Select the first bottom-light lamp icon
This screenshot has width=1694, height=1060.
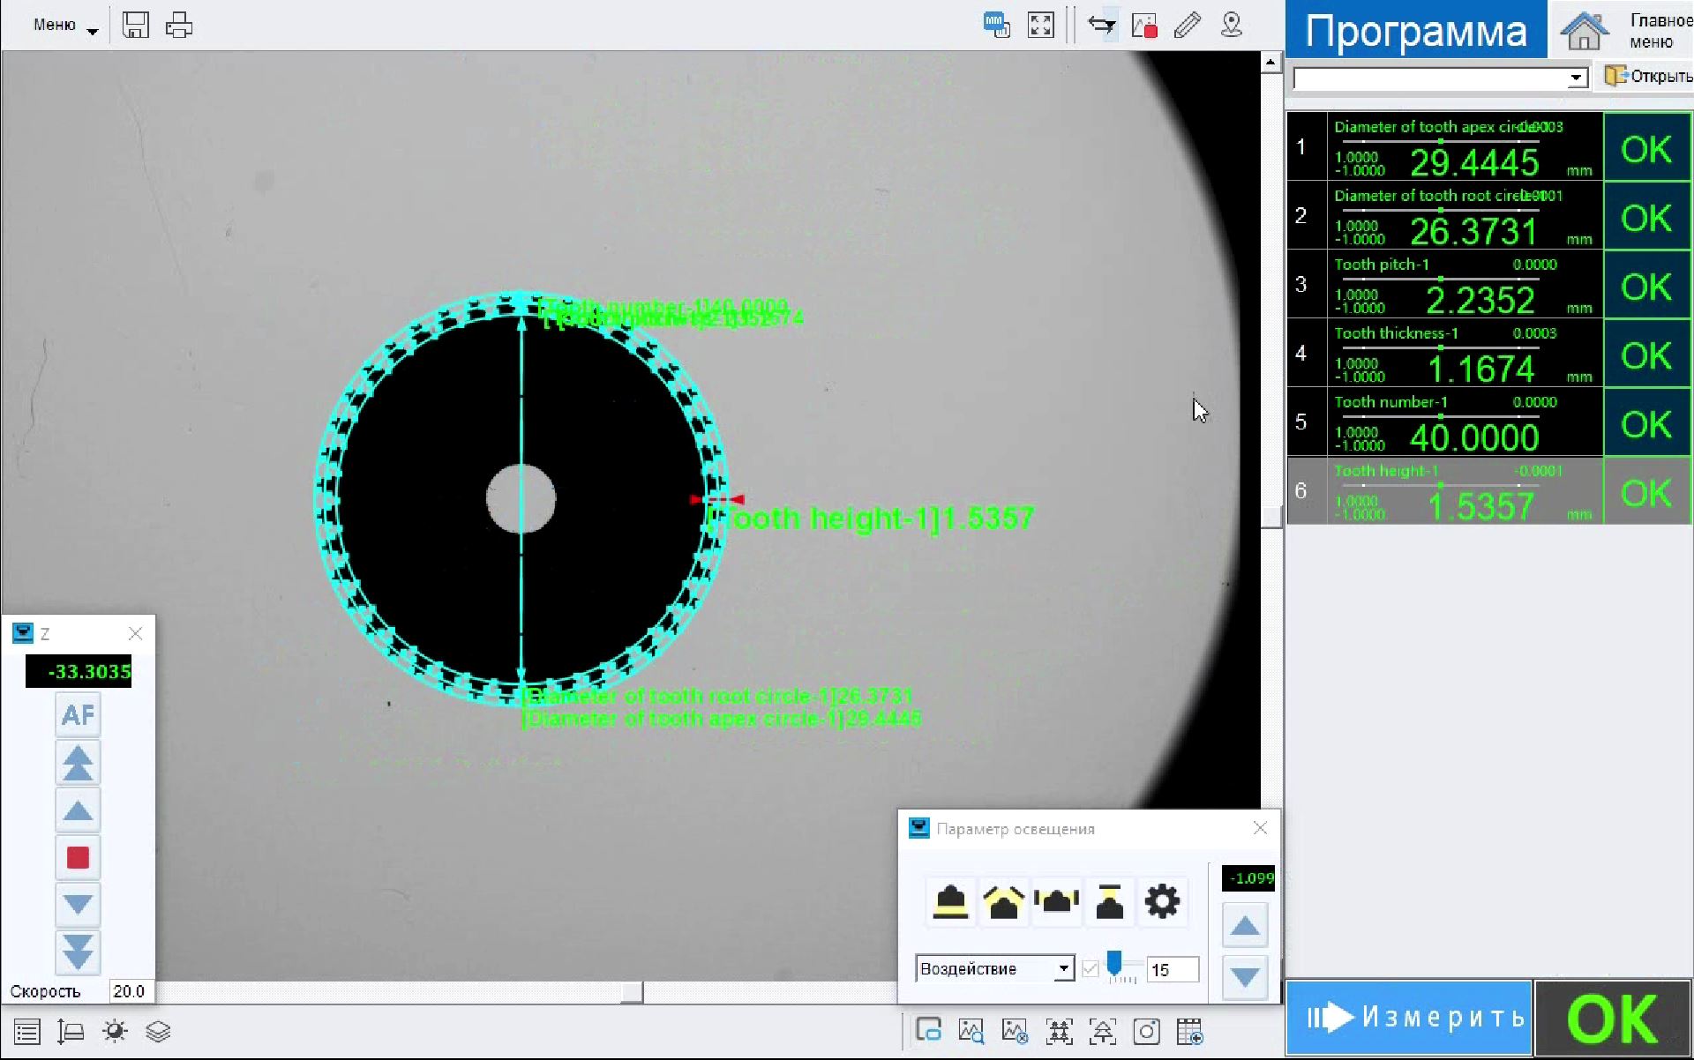tap(950, 901)
